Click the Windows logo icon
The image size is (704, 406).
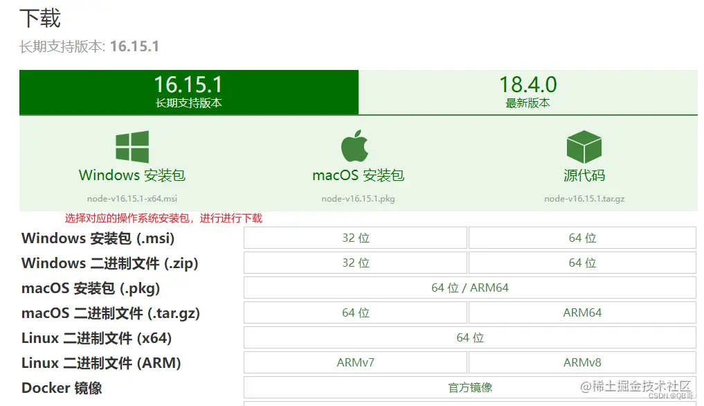tap(132, 147)
